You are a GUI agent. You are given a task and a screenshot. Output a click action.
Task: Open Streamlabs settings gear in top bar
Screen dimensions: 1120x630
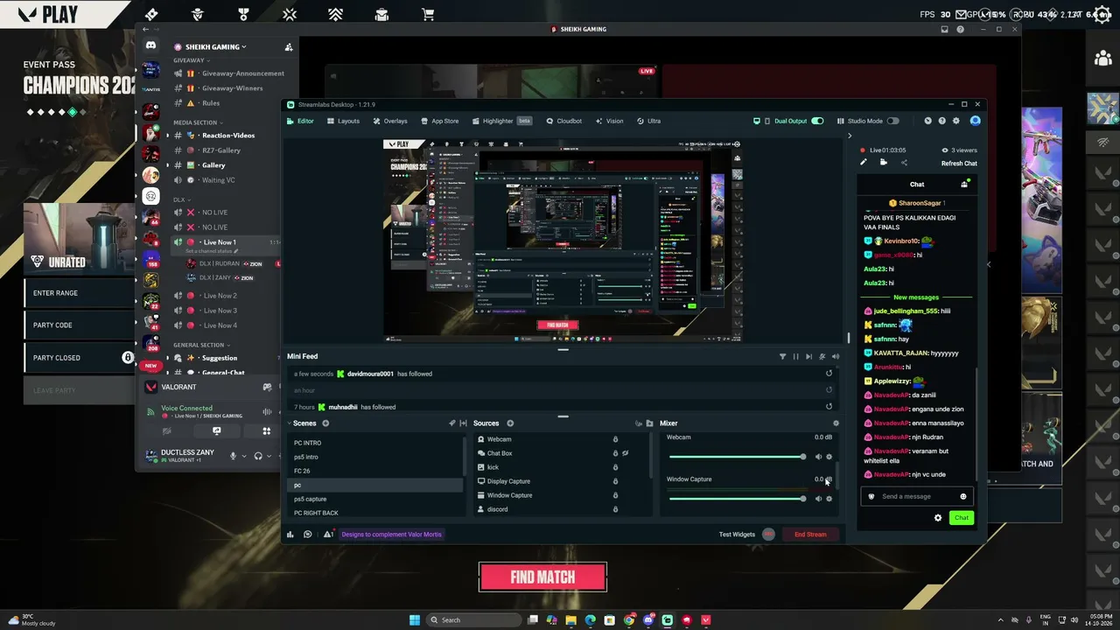955,121
